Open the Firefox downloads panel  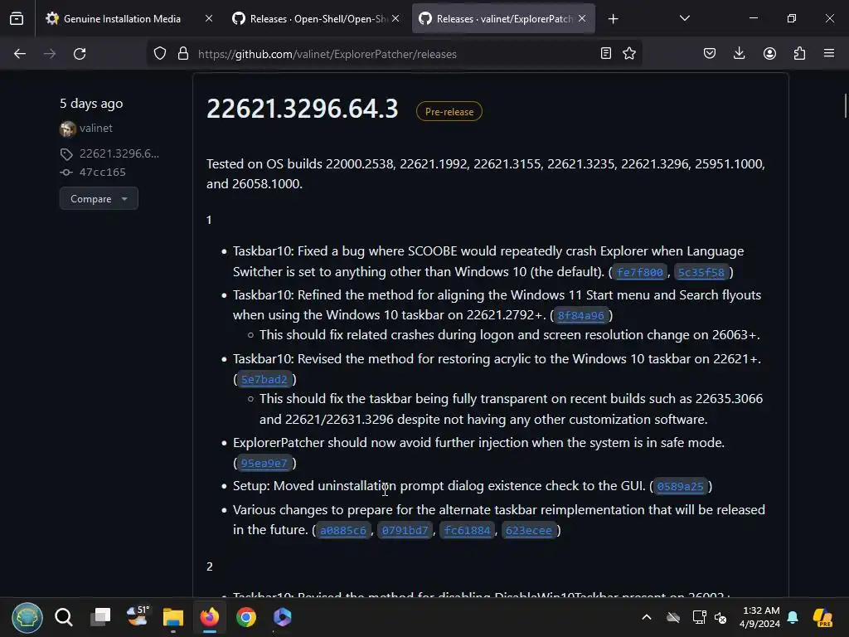point(739,53)
